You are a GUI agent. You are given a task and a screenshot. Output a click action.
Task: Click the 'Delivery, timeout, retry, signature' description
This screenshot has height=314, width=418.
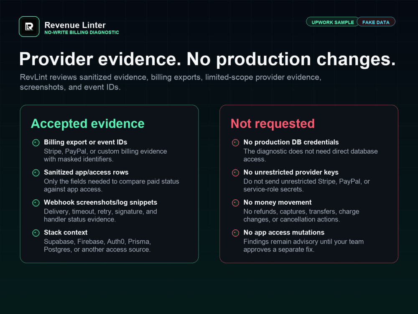100,215
